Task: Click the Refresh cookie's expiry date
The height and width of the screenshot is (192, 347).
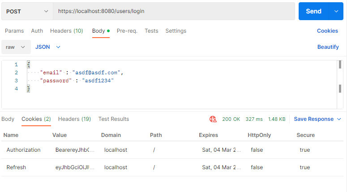Action: [x=221, y=167]
